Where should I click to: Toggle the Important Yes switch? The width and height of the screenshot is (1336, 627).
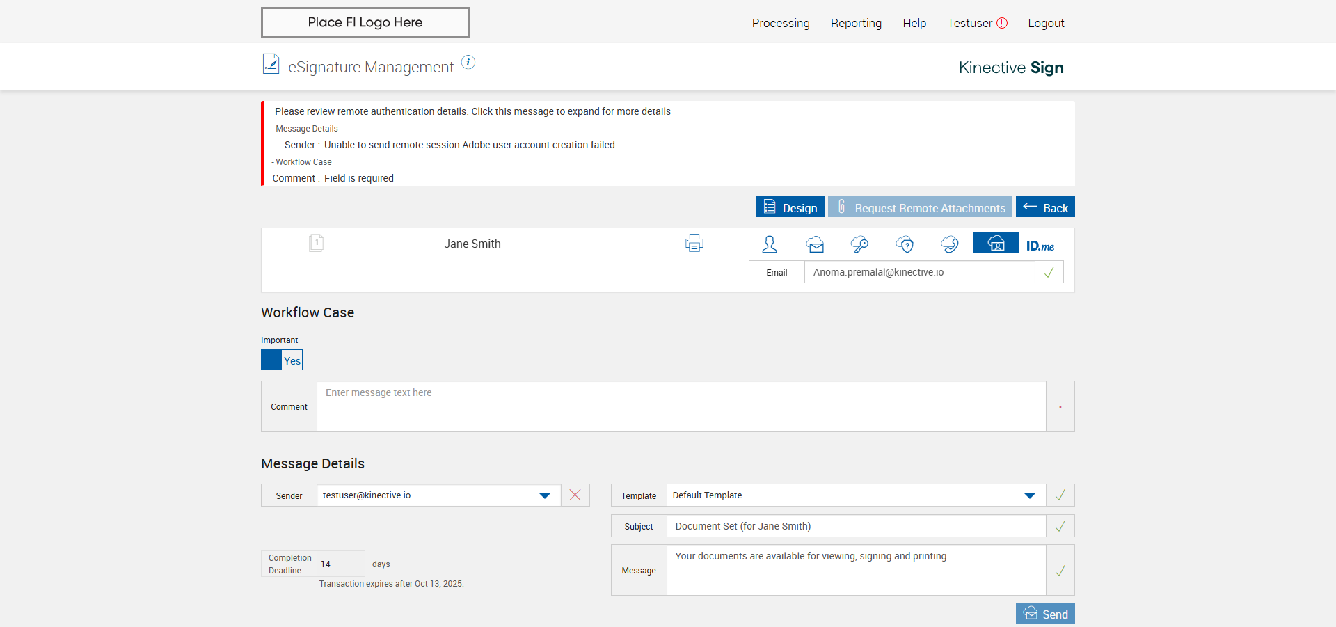pyautogui.click(x=282, y=360)
